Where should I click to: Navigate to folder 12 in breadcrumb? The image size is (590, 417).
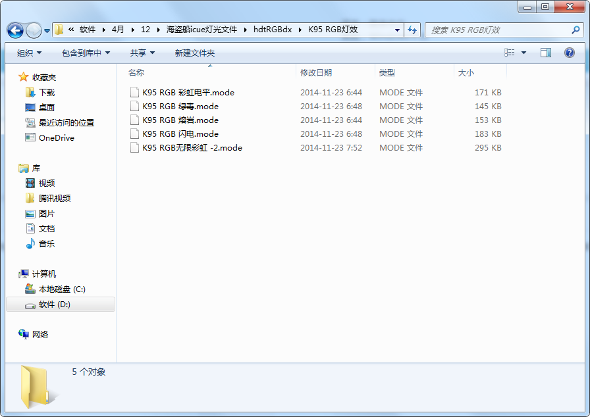146,30
